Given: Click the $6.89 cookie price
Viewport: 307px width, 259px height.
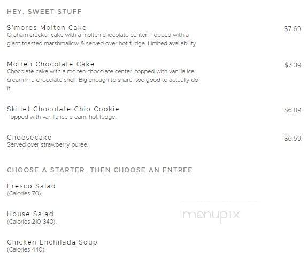Looking at the screenshot, I should (x=293, y=110).
